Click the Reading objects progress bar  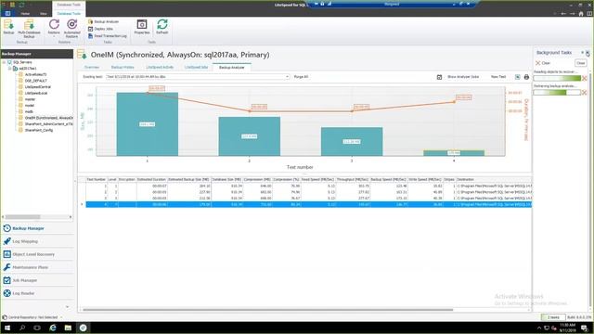point(557,78)
